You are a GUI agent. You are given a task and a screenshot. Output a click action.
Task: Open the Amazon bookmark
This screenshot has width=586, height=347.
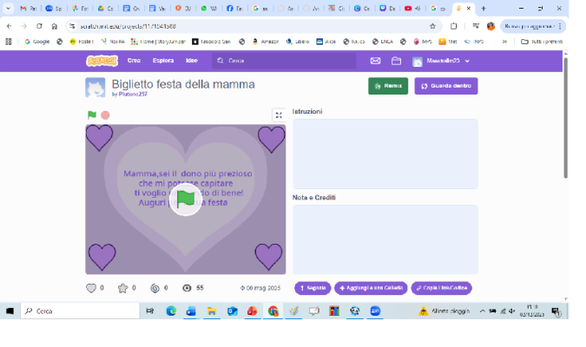266,42
